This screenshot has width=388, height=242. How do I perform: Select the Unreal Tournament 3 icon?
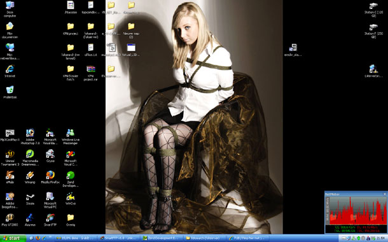[10, 158]
